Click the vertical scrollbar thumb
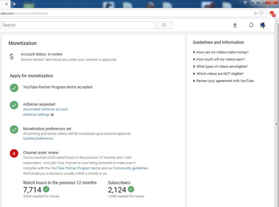Viewport: 279px width, 207px height. tap(277, 124)
